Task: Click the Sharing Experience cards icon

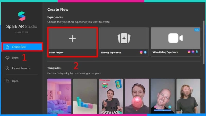Action: [x=124, y=38]
